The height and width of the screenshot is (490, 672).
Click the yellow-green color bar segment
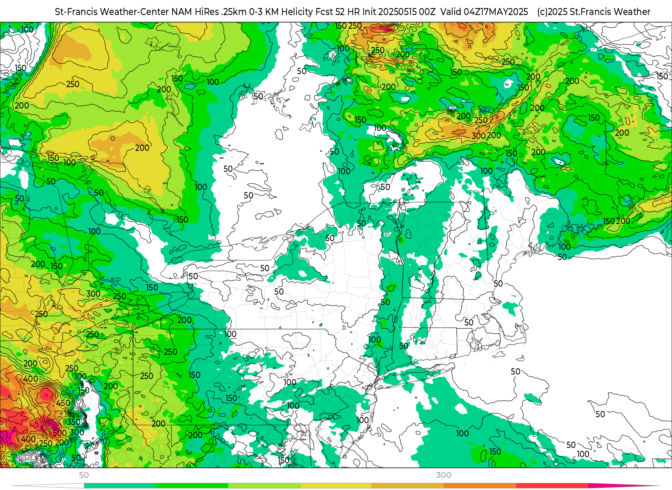click(x=264, y=486)
